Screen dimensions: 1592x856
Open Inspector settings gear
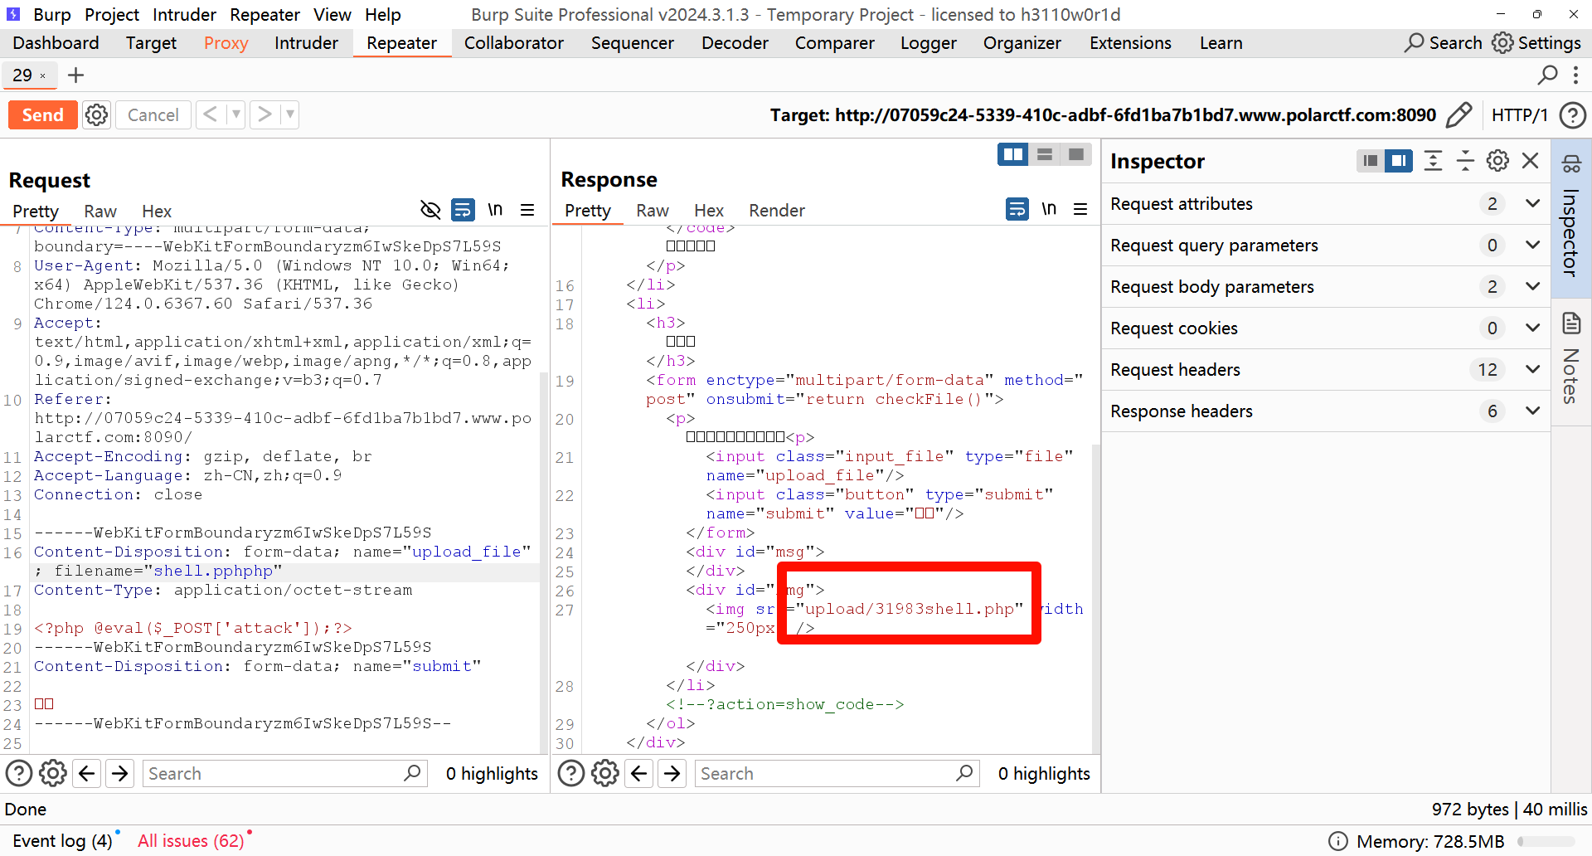tap(1497, 161)
